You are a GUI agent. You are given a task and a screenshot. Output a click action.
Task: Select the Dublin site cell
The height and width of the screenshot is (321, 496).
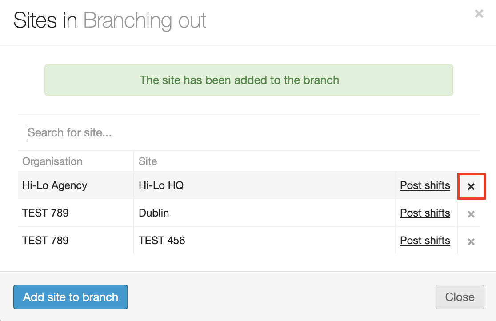tap(154, 213)
